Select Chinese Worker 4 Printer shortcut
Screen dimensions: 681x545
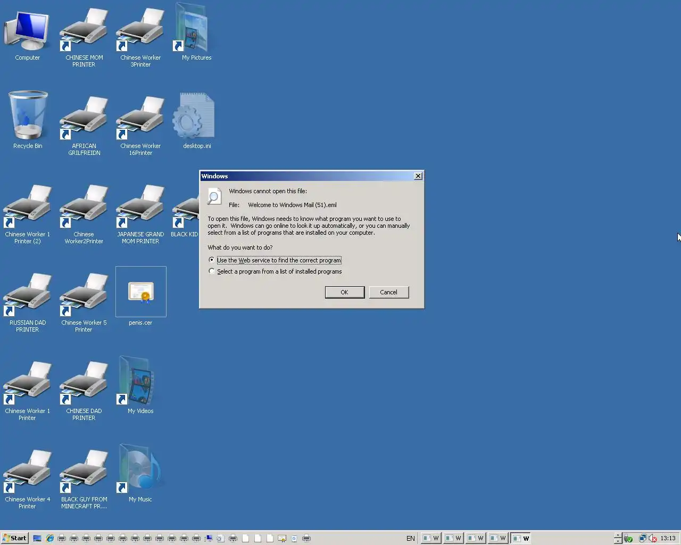coord(28,479)
